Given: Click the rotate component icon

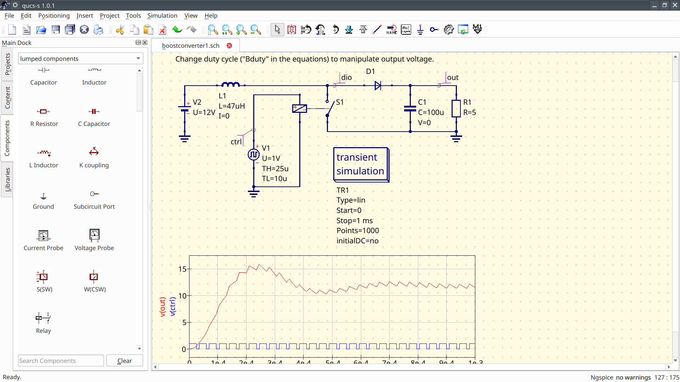Looking at the screenshot, I should (x=335, y=29).
